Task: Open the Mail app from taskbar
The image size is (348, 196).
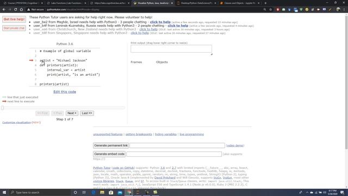Action: tap(120, 192)
